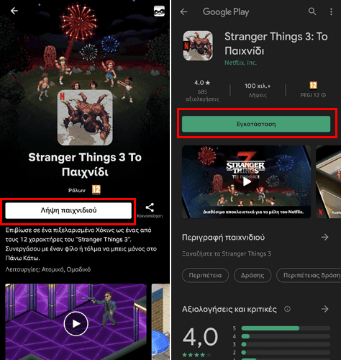The height and width of the screenshot is (360, 341).
Task: Tap the 5-star rating bar
Action: tap(286, 328)
